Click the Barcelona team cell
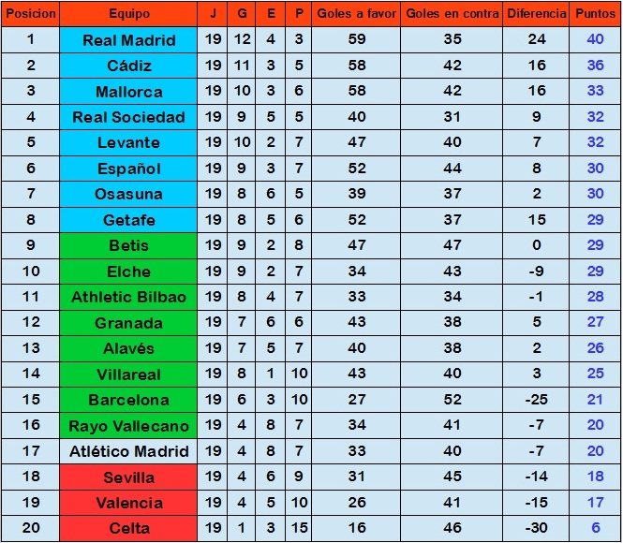 (x=128, y=400)
